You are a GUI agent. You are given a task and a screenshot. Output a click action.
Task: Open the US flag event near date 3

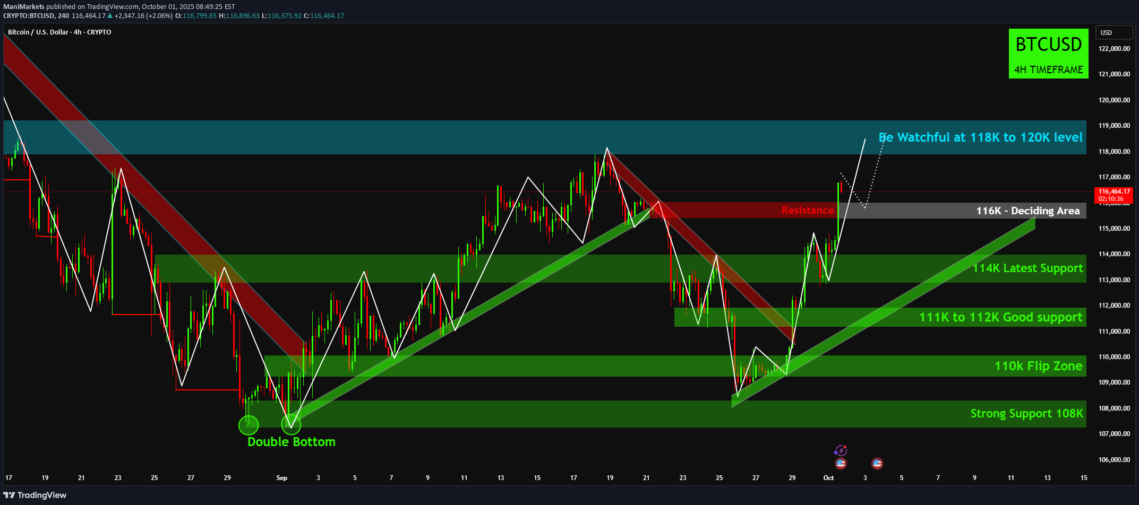tap(877, 464)
